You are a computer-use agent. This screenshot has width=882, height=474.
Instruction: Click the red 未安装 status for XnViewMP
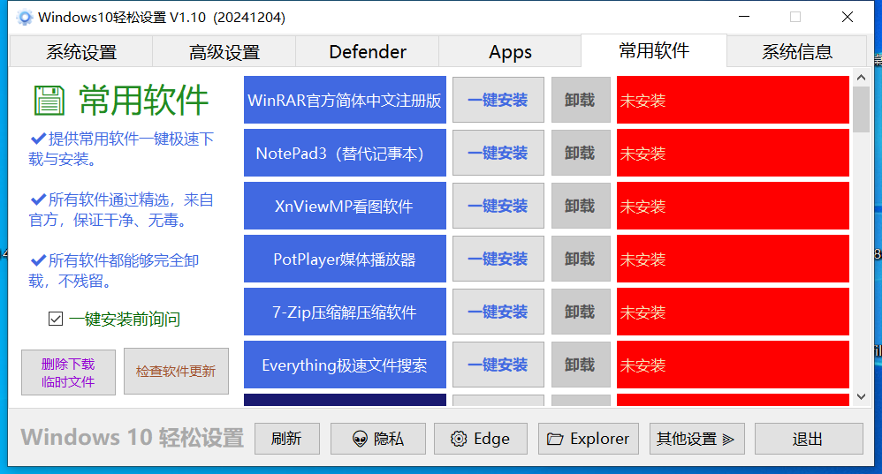(733, 206)
